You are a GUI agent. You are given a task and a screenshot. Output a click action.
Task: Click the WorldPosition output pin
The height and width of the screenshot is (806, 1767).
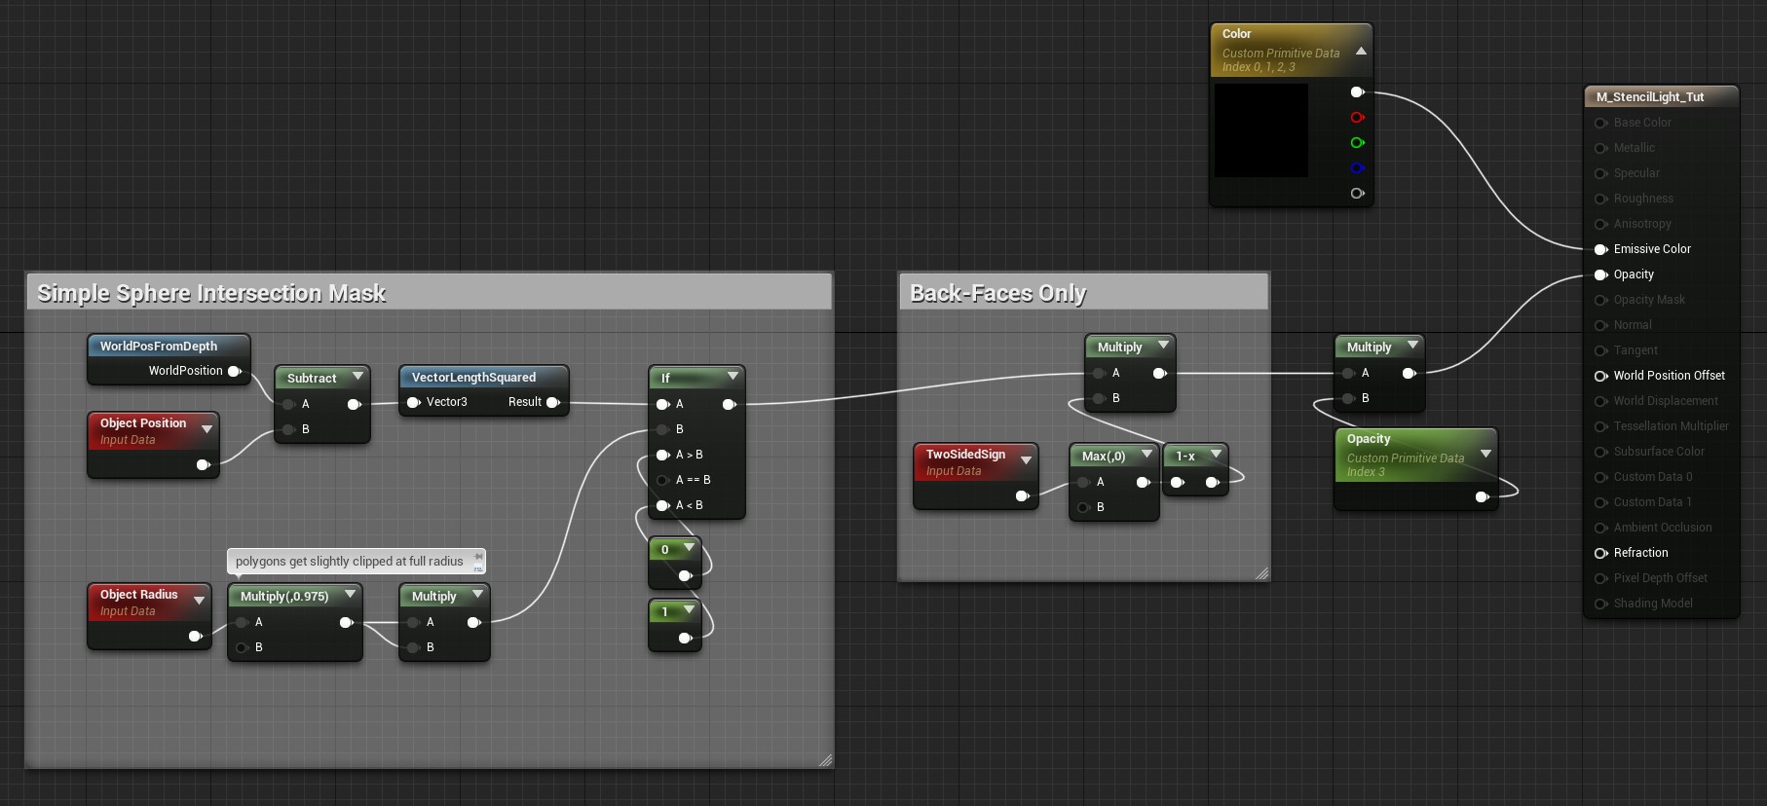(234, 371)
